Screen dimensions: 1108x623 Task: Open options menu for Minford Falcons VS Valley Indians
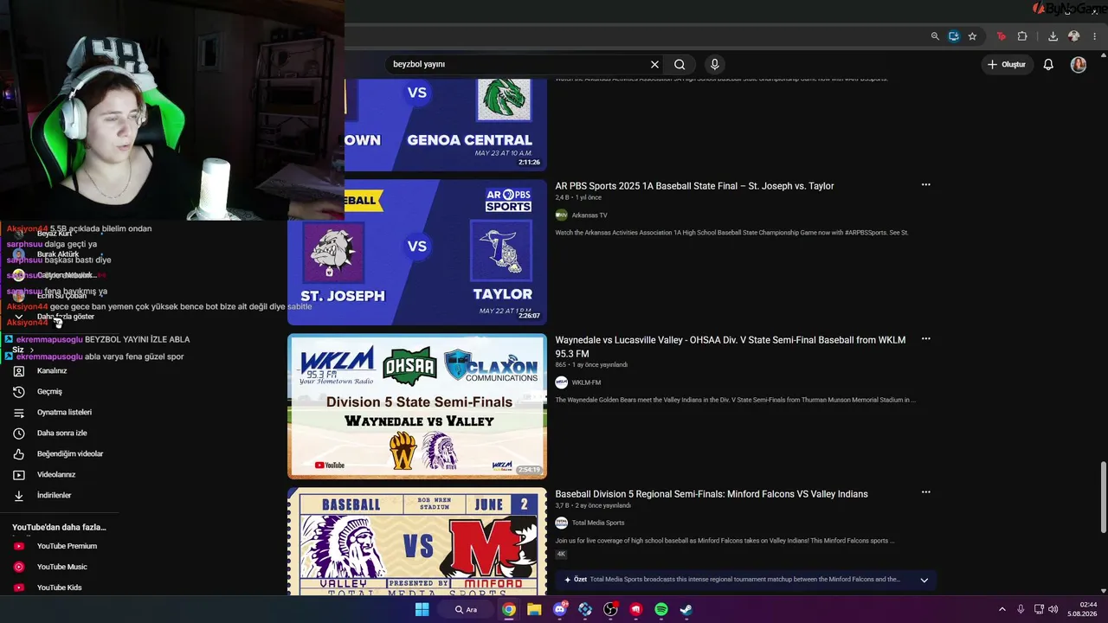click(x=925, y=492)
